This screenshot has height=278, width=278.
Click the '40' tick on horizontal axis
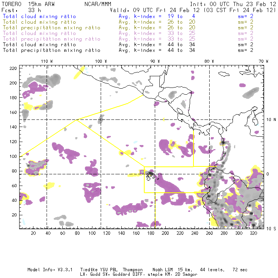coord(48,233)
